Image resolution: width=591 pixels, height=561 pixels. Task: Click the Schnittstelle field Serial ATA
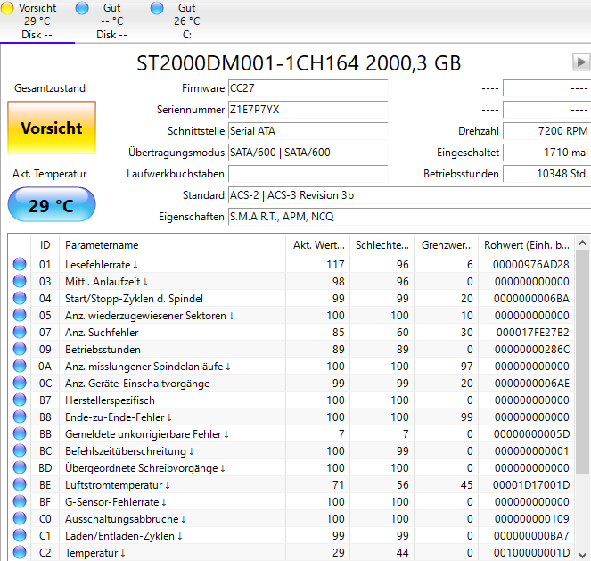tap(308, 131)
